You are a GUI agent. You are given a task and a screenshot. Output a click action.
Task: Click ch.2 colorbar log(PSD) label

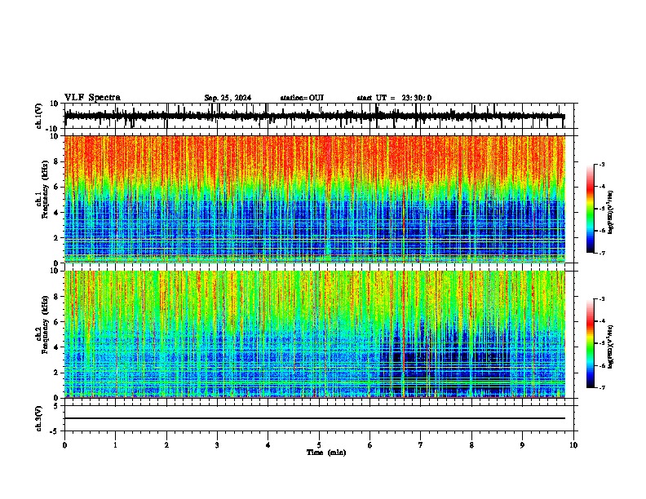[611, 347]
